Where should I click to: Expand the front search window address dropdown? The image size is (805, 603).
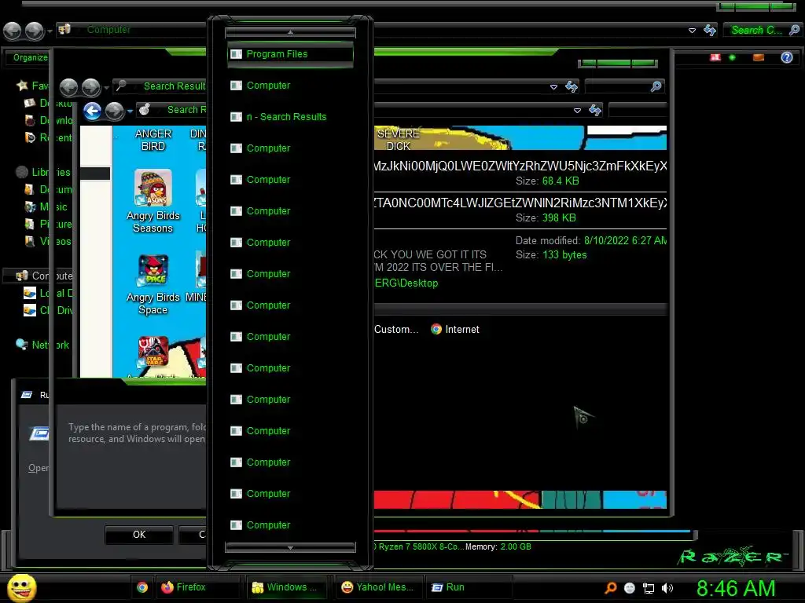577,110
